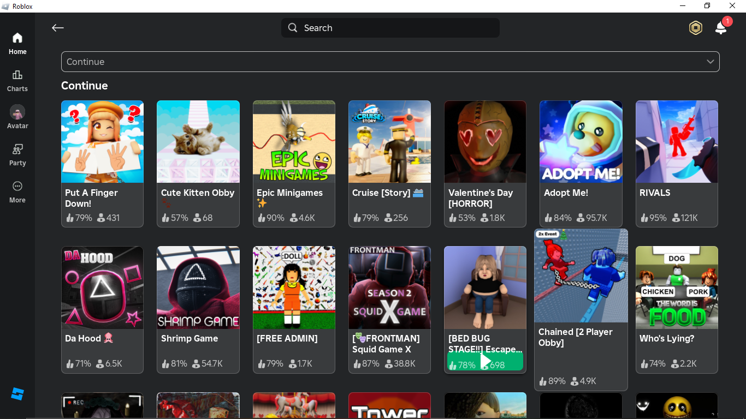Go back using the left arrow
This screenshot has width=746, height=419.
pyautogui.click(x=58, y=28)
